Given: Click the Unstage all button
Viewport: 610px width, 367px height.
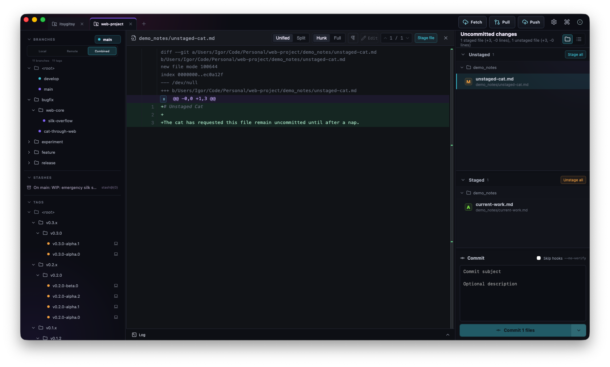Looking at the screenshot, I should coord(573,180).
